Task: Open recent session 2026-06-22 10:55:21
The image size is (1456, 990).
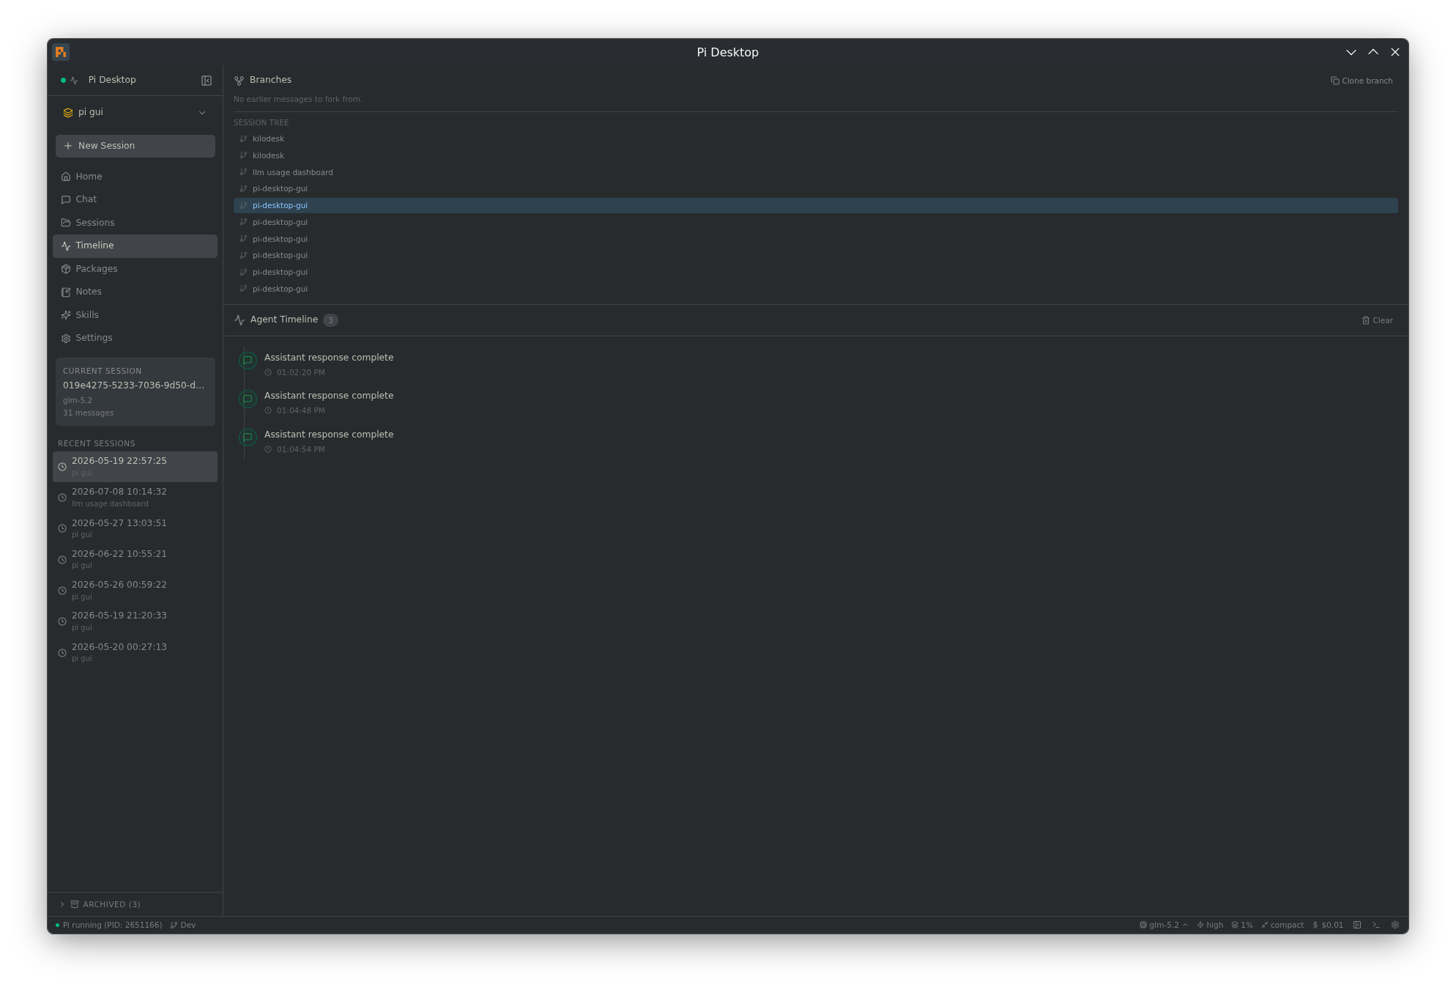Action: [135, 560]
